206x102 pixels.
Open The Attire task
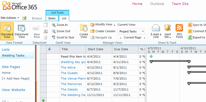[68, 67]
